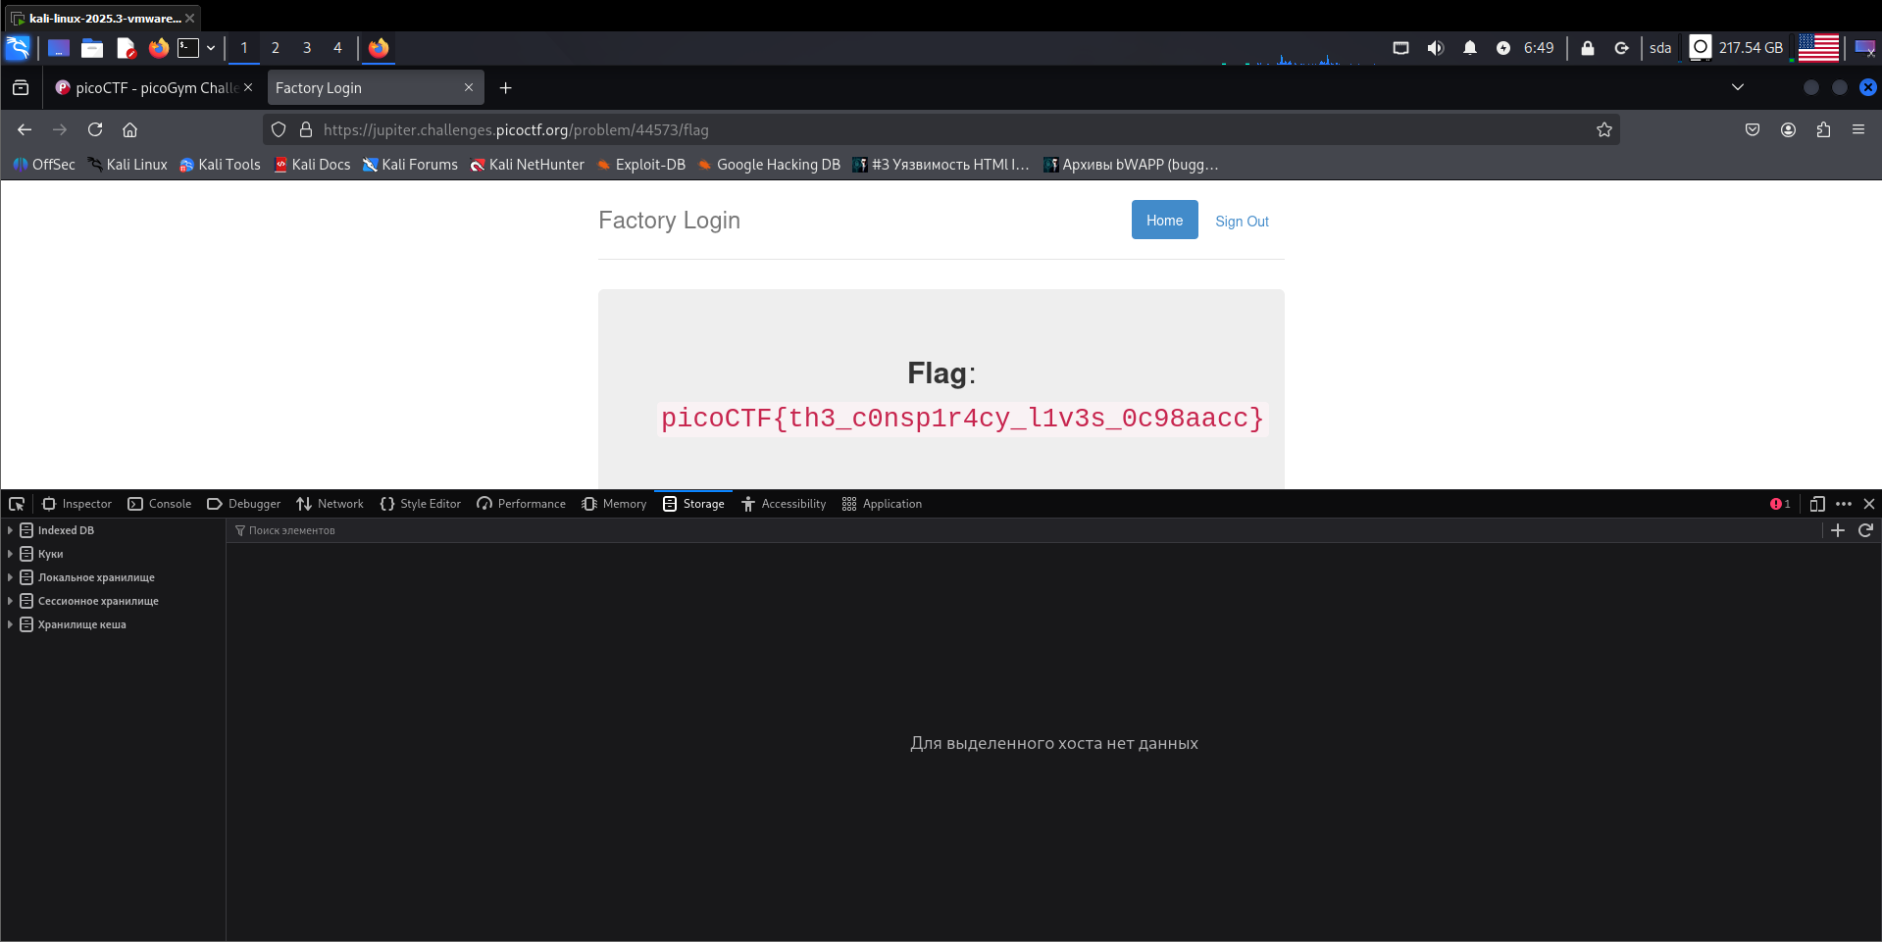The image size is (1882, 942).
Task: Click the blue Home button
Action: pos(1164,221)
